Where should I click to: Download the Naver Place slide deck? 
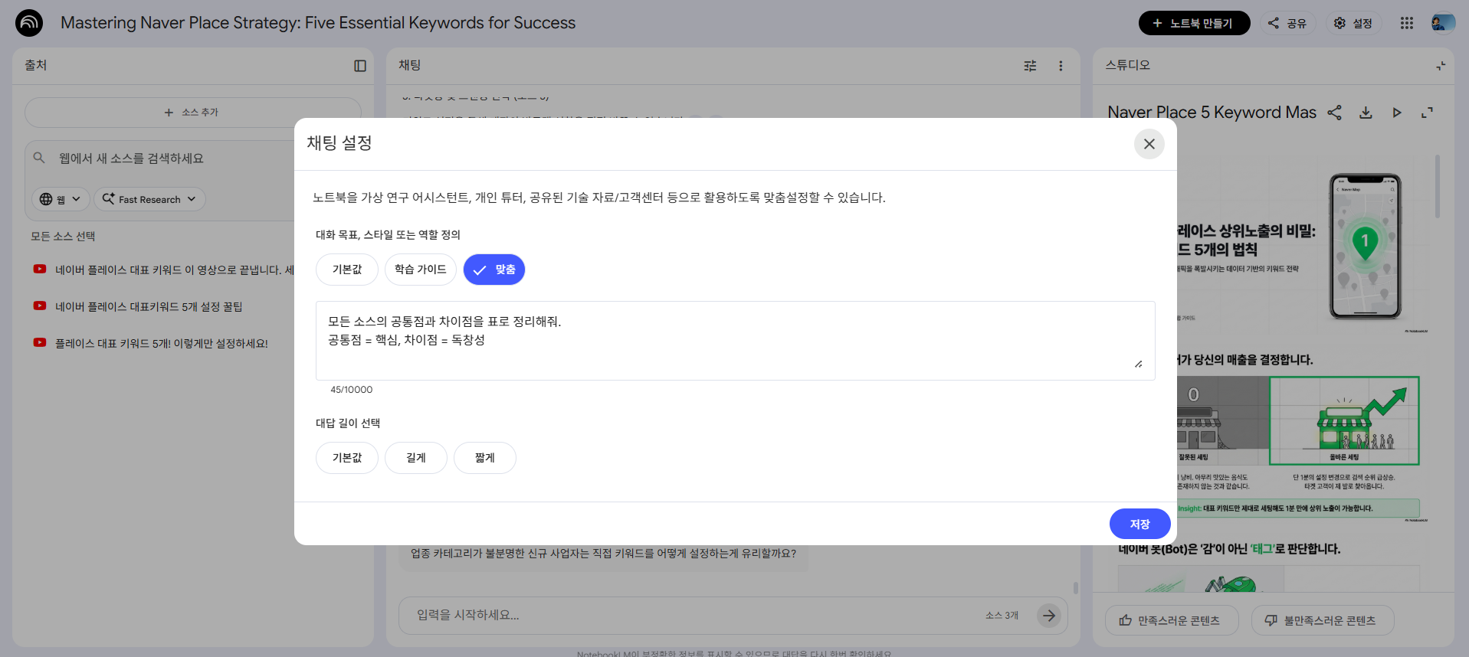click(x=1366, y=113)
